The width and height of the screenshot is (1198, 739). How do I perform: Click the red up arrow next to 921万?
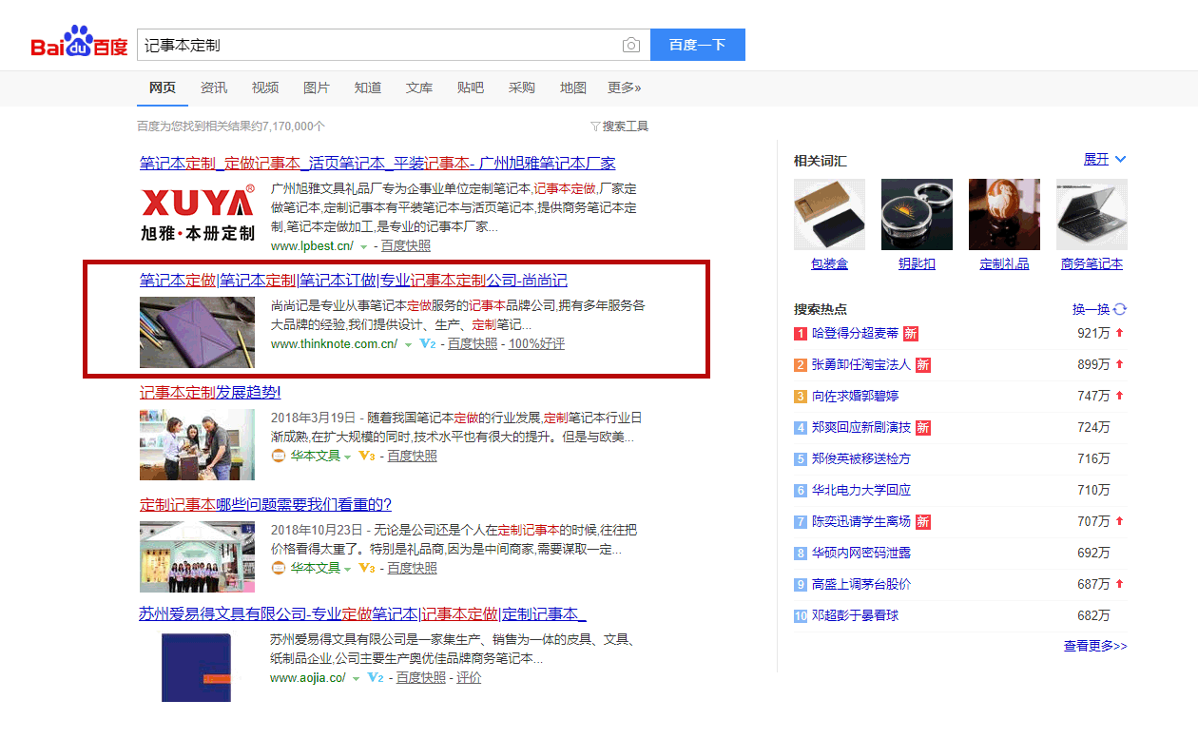(x=1120, y=333)
